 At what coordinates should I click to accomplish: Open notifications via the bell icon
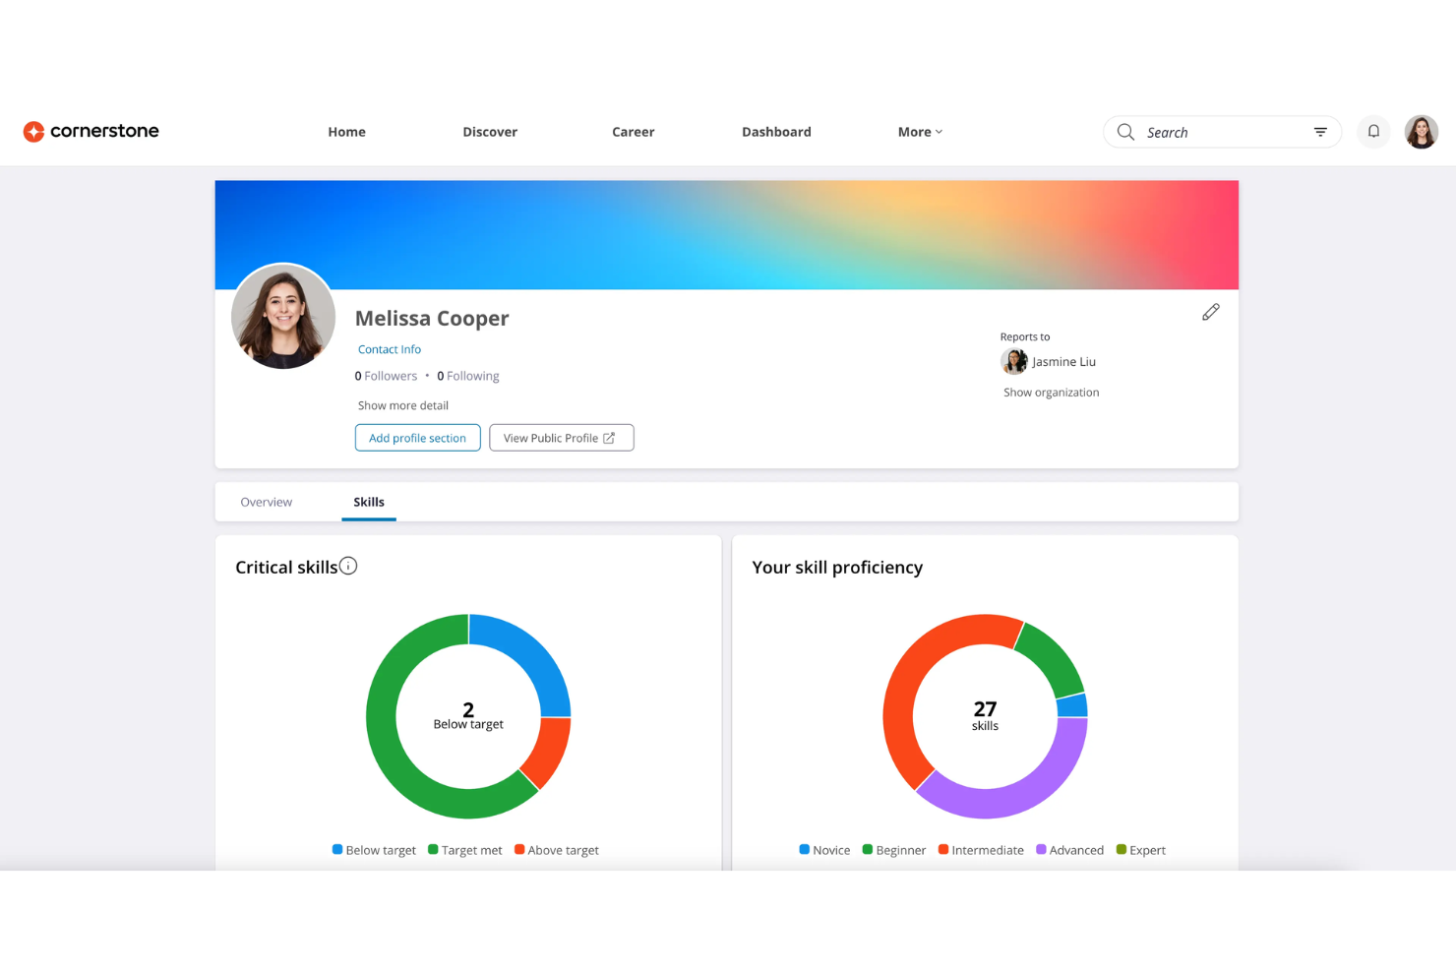[x=1373, y=131]
